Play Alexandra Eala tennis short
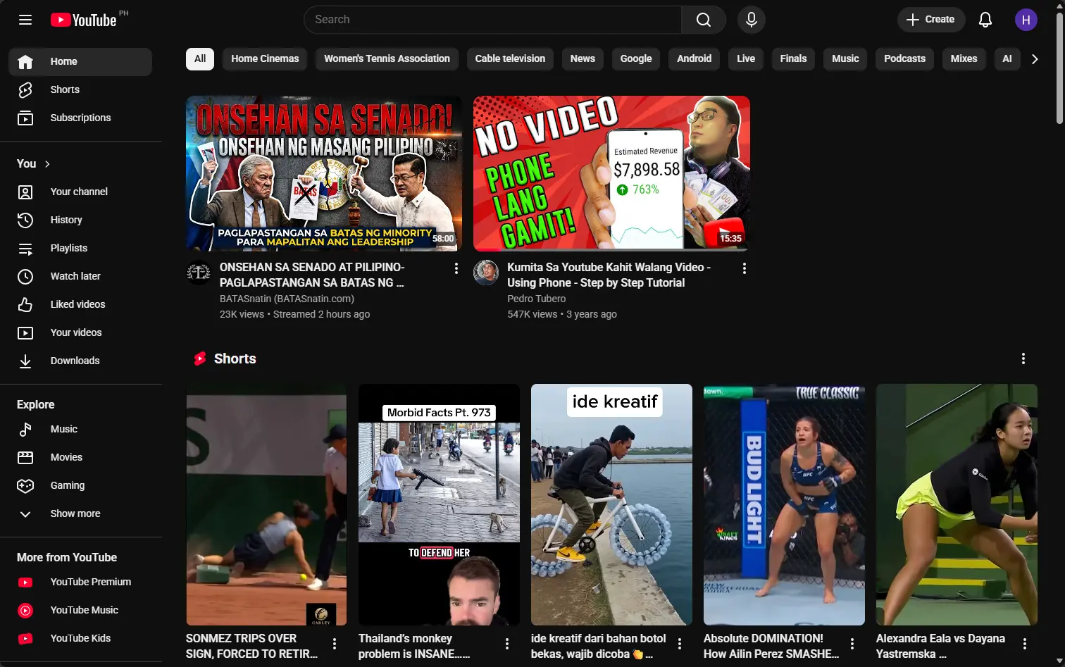Image resolution: width=1065 pixels, height=667 pixels. tap(957, 504)
